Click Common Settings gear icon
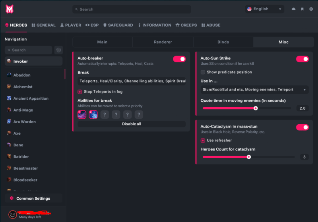Screen dimensions: 318x222 coord(12,198)
